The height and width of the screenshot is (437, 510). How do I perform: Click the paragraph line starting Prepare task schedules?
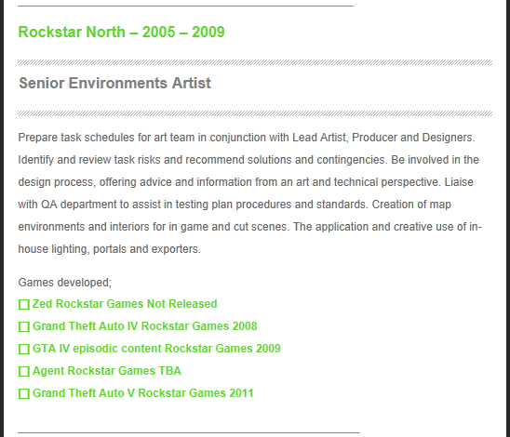(247, 138)
